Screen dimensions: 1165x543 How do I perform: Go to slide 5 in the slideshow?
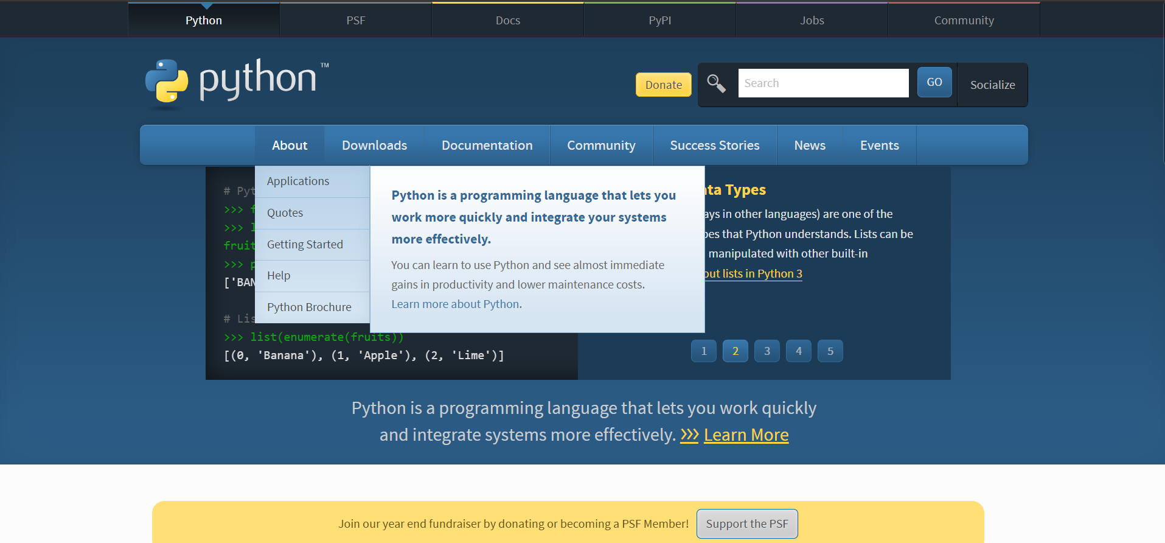pos(830,351)
